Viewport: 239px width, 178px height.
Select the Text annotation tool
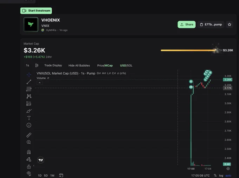(x=29, y=118)
